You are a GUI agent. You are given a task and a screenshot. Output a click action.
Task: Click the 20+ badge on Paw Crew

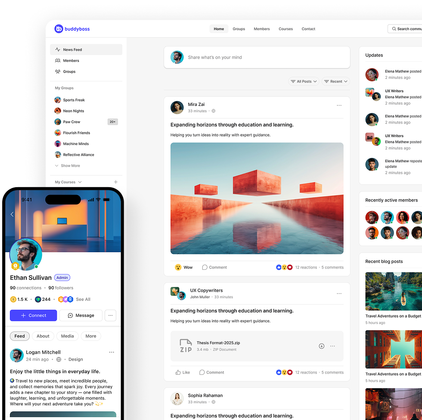coord(112,122)
